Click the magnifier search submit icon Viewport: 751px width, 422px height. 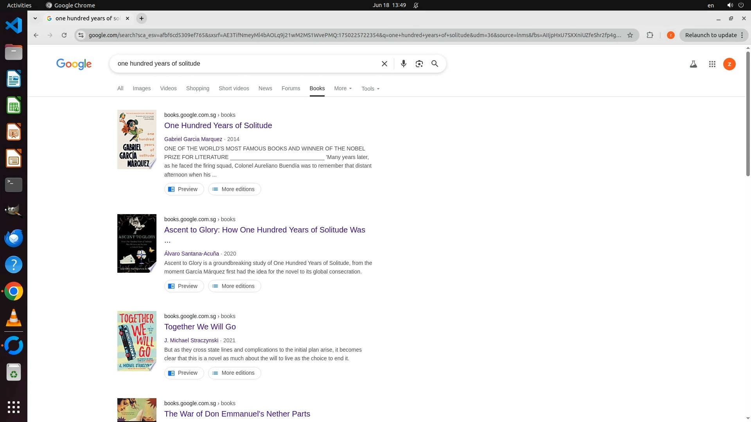click(x=435, y=64)
